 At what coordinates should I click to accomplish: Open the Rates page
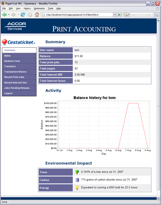pyautogui.click(x=19, y=56)
